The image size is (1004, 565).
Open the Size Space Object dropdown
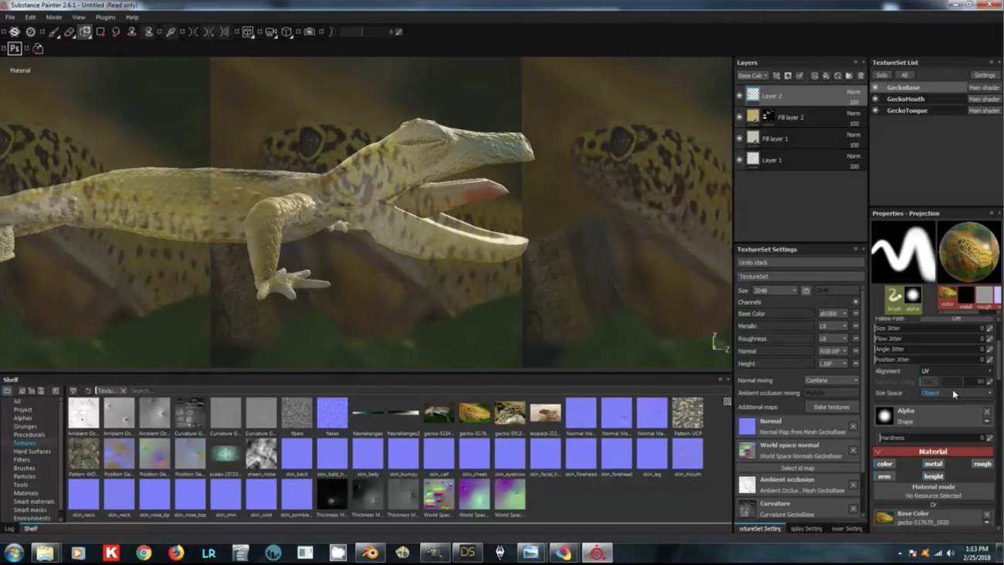tap(956, 393)
